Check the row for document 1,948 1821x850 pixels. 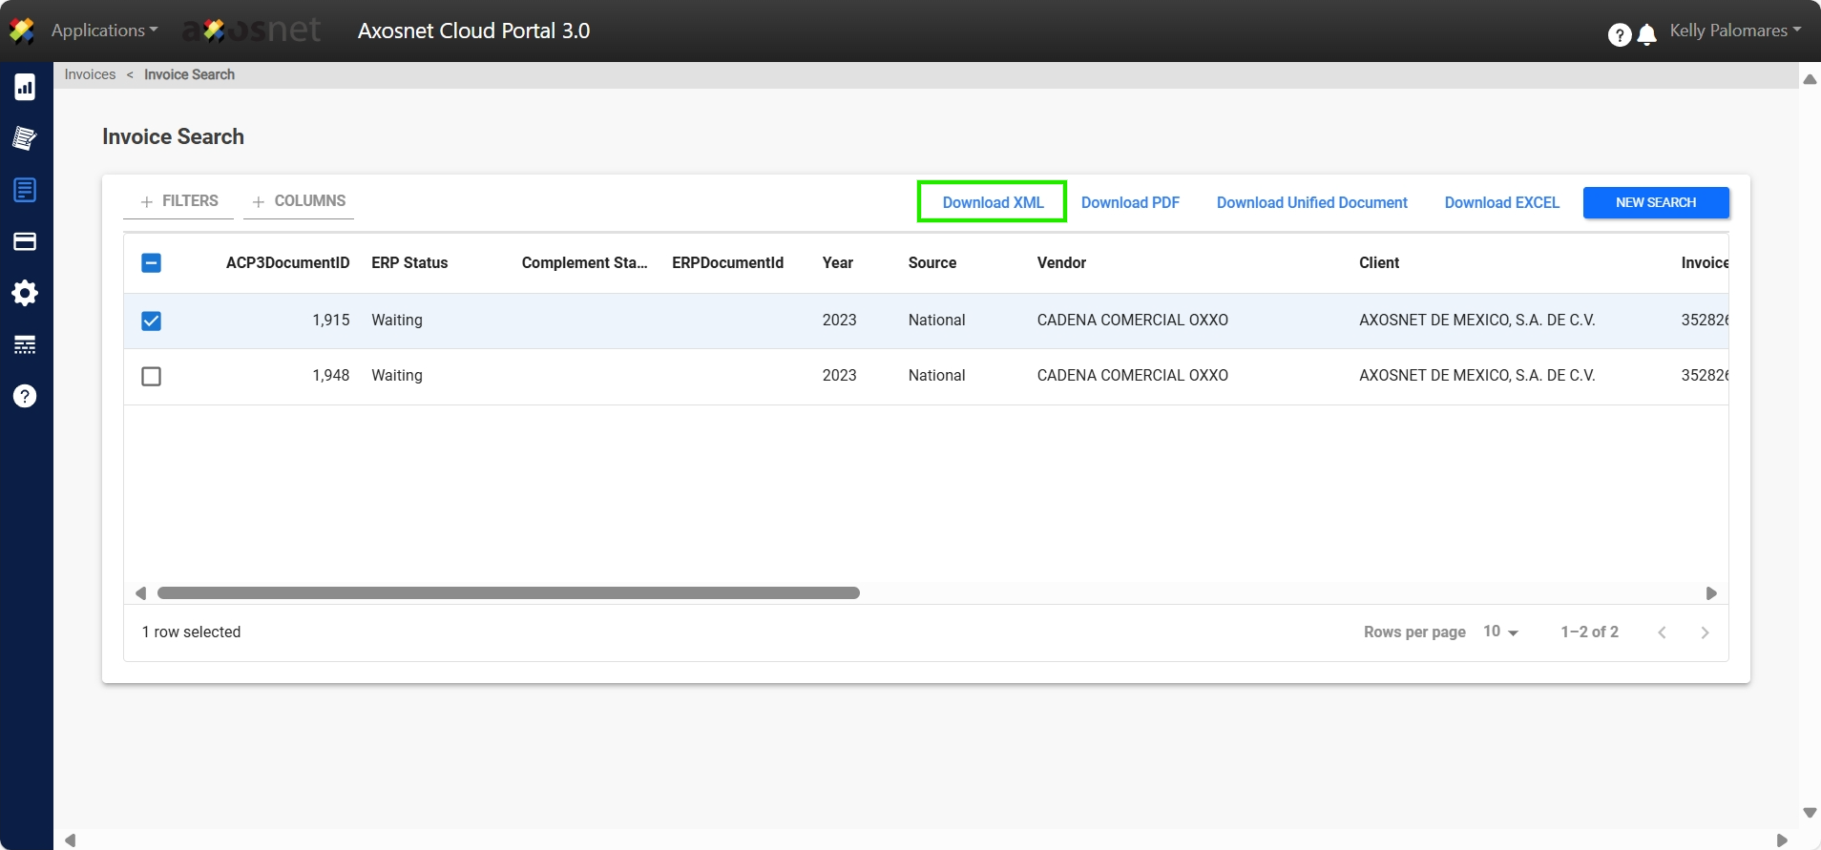pyautogui.click(x=151, y=376)
